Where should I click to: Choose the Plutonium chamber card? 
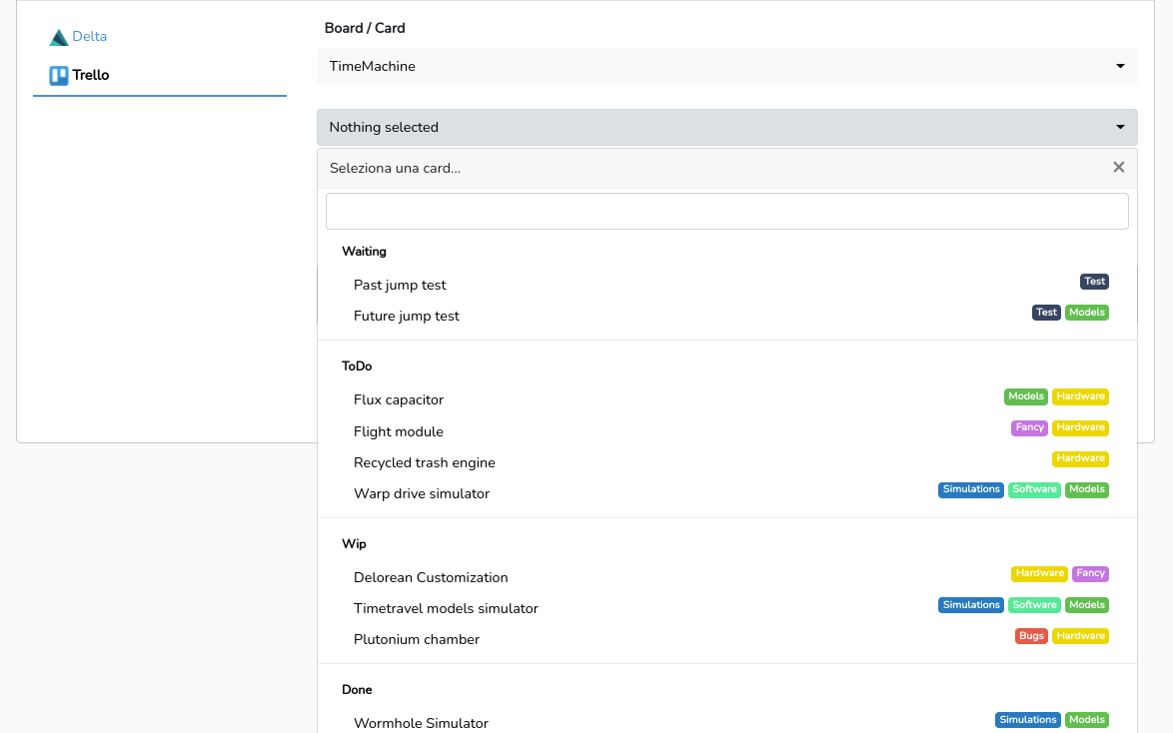727,639
